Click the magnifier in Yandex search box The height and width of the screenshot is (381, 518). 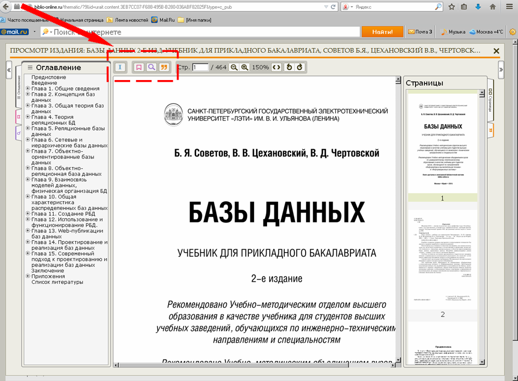(438, 7)
